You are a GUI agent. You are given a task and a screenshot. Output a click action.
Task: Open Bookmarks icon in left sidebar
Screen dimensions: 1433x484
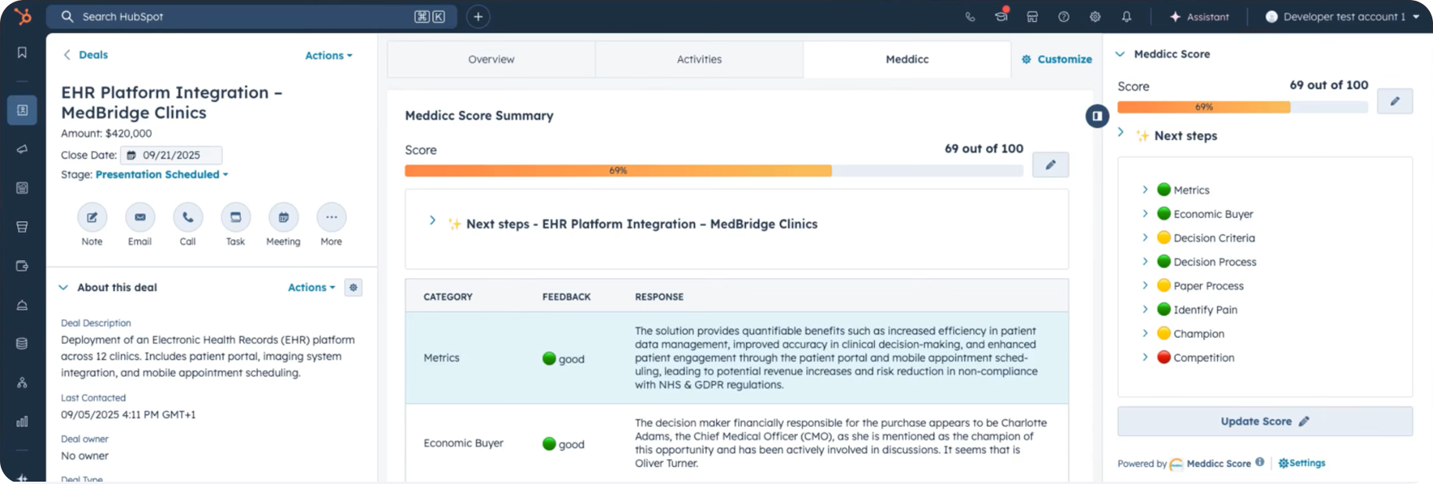coord(22,52)
